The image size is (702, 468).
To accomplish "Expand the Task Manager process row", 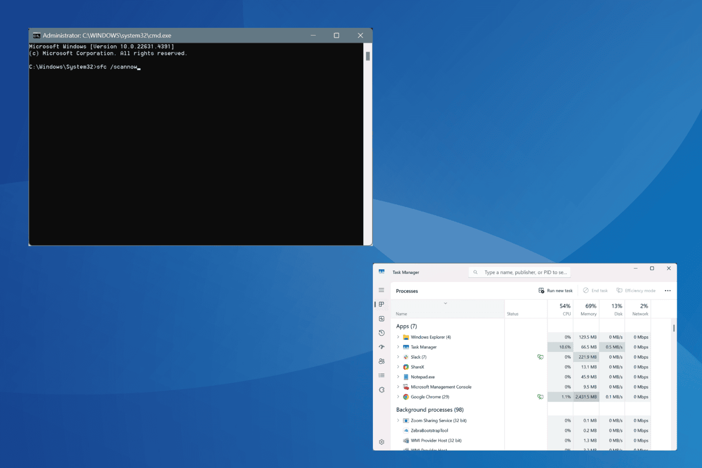I will click(x=398, y=347).
